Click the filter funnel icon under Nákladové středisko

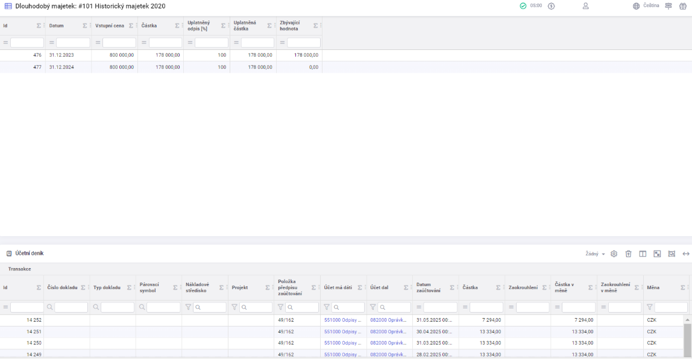[x=188, y=307]
